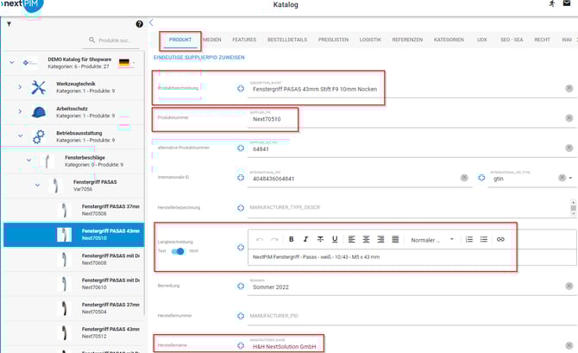The width and height of the screenshot is (578, 353).
Task: Click plus icon beside Langbeschreibung
Action: pos(241,248)
